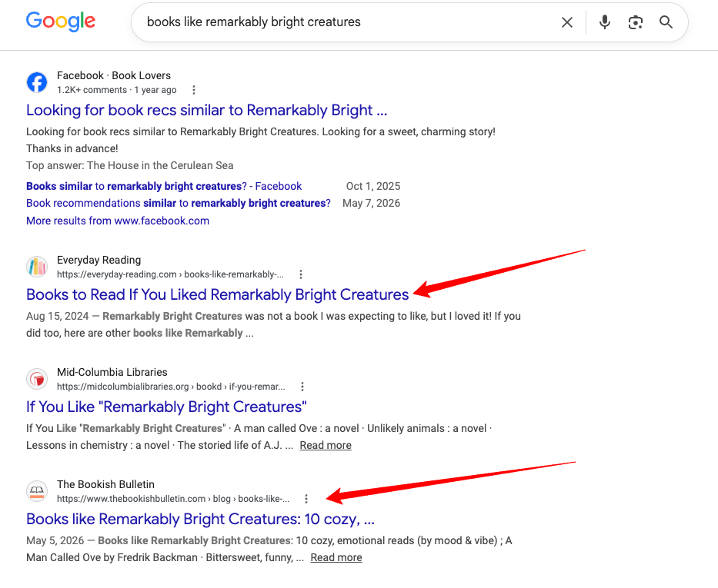
Task: Open Google Lens image search icon
Action: (635, 22)
